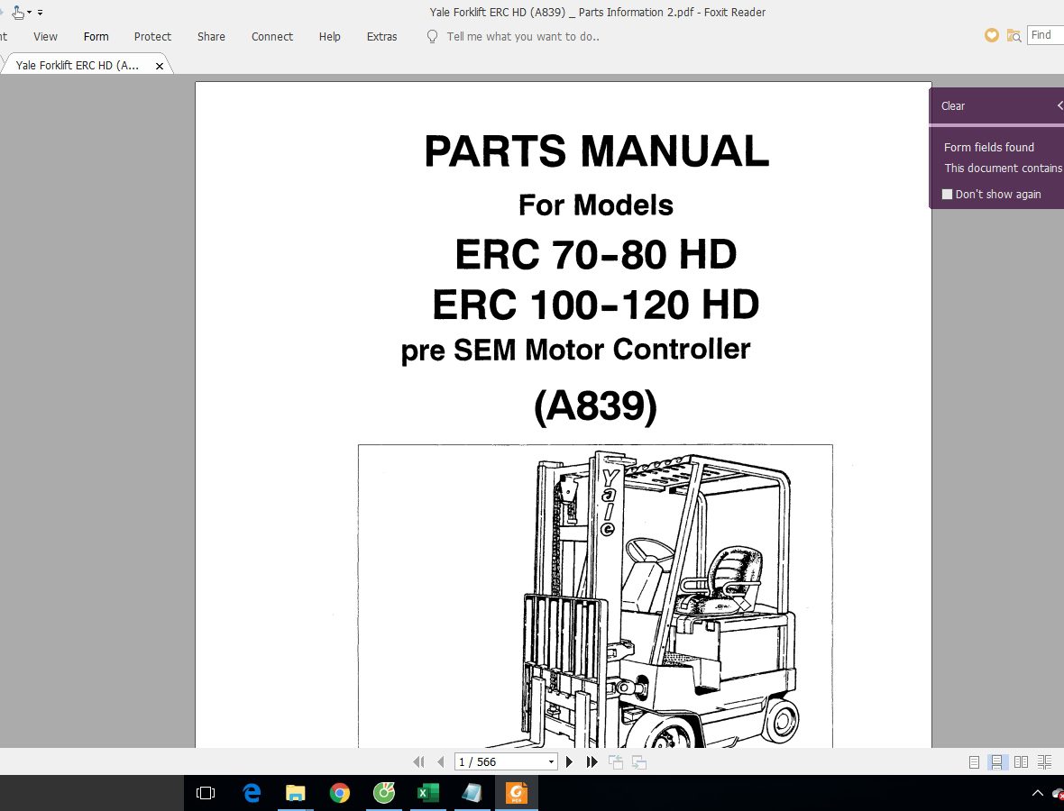
Task: Open the Extras ribbon tab
Action: point(382,37)
